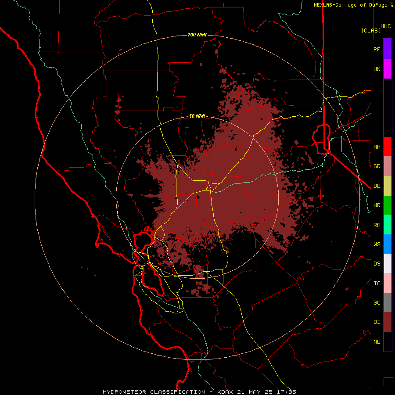
Task: Click the ND legend label
Action: 377,342
